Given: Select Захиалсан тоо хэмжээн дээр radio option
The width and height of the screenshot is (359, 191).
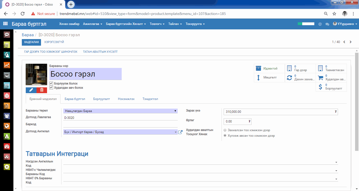Looking at the screenshot, I should [225, 130].
